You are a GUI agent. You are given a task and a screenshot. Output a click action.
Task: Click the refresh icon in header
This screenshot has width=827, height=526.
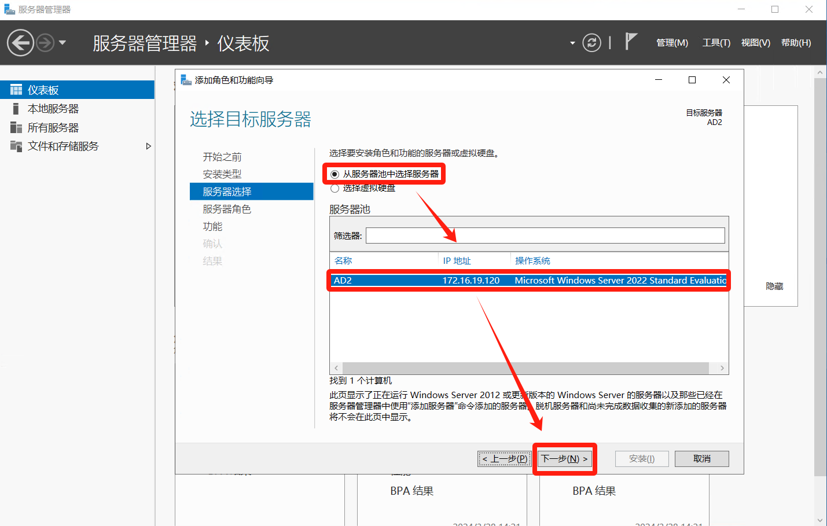click(591, 43)
